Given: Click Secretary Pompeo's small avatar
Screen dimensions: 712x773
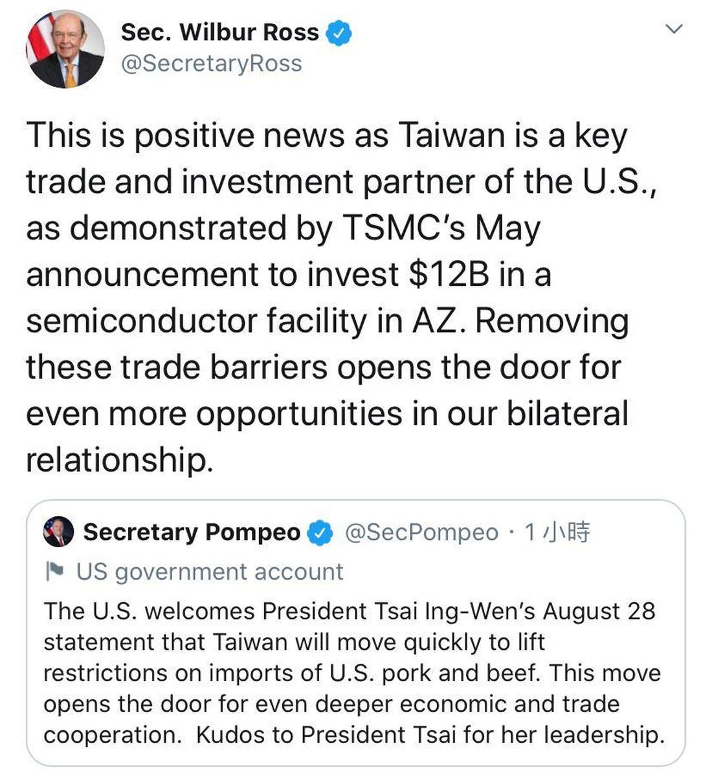Looking at the screenshot, I should pos(58,532).
